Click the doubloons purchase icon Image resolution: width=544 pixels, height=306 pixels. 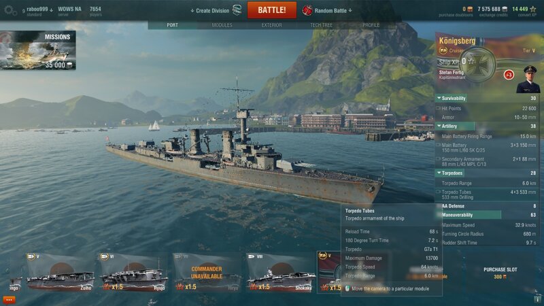click(470, 9)
